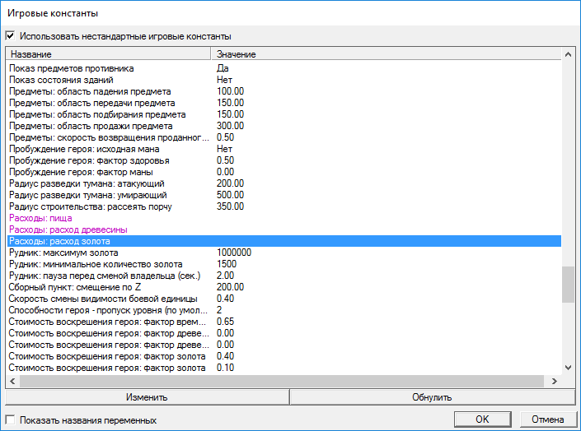Sort by 'Значение' column header

coord(387,54)
